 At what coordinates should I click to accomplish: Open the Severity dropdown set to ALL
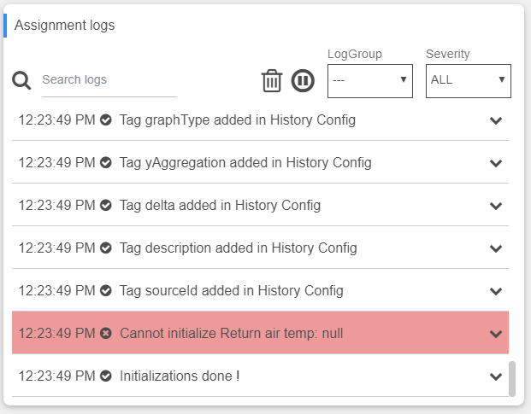468,80
